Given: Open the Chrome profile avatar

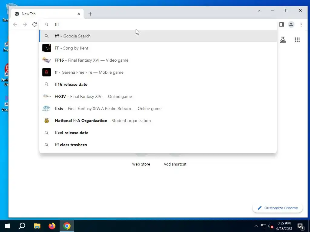Looking at the screenshot, I should (x=291, y=24).
